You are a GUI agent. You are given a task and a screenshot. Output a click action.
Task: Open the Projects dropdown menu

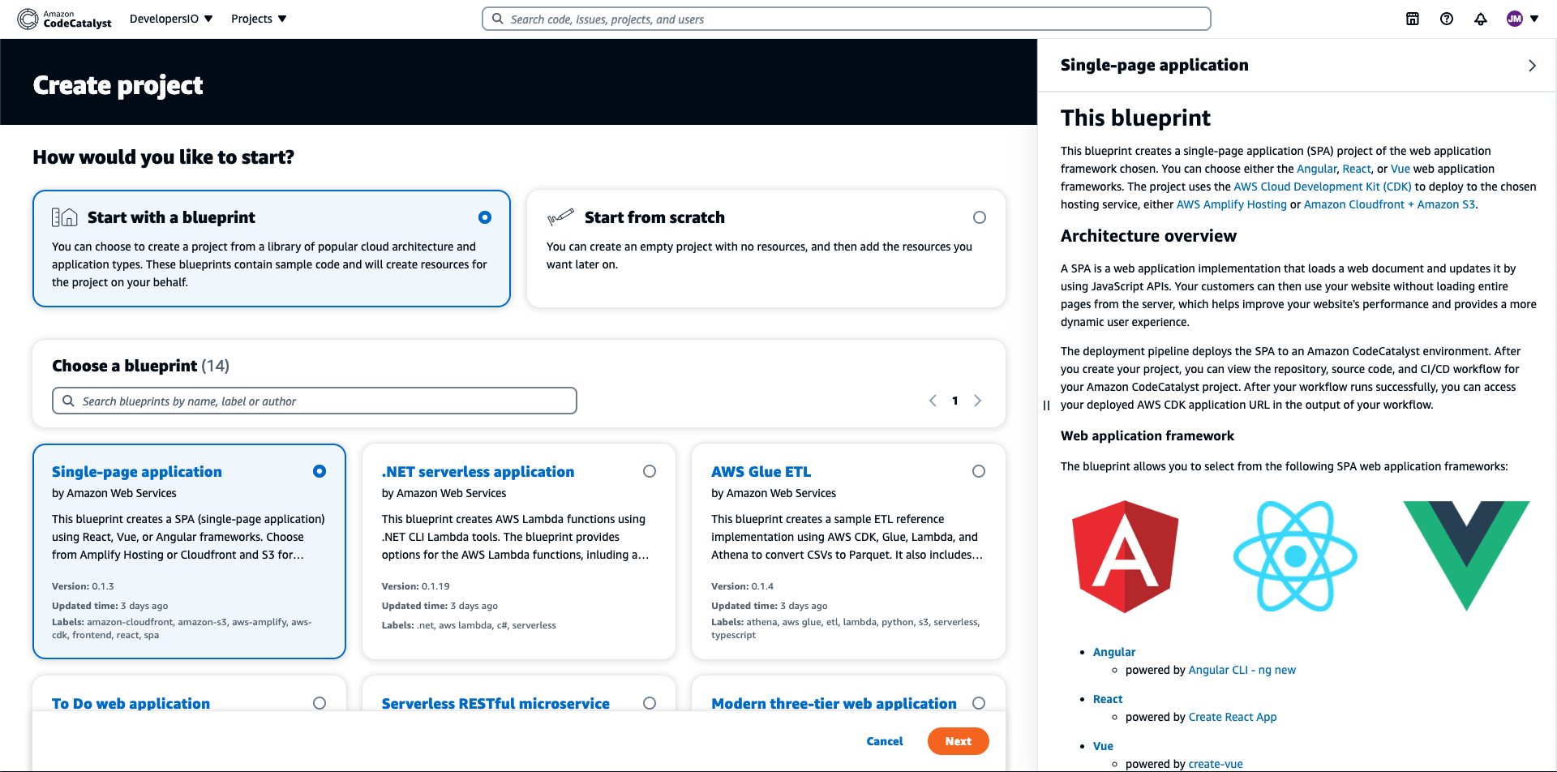(259, 19)
